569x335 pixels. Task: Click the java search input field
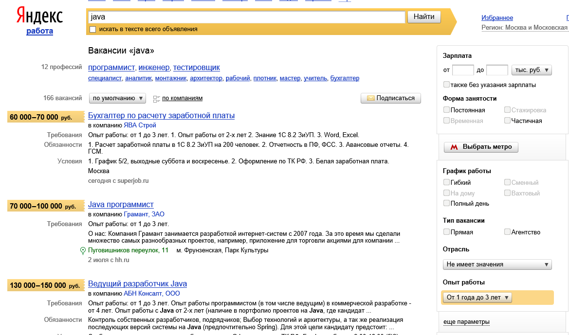coord(246,17)
